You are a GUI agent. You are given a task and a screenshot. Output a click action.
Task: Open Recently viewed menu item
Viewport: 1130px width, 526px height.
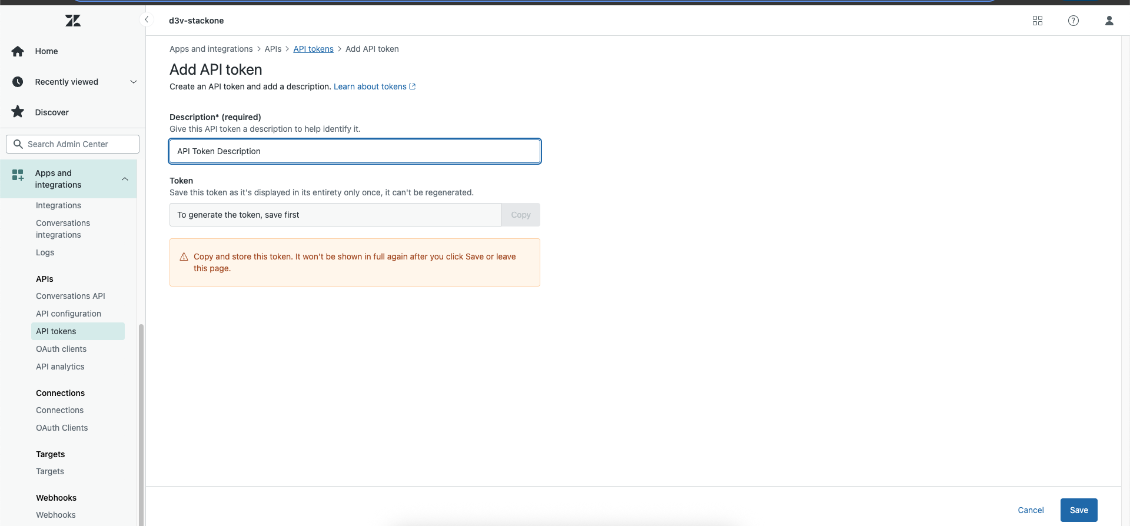[67, 82]
